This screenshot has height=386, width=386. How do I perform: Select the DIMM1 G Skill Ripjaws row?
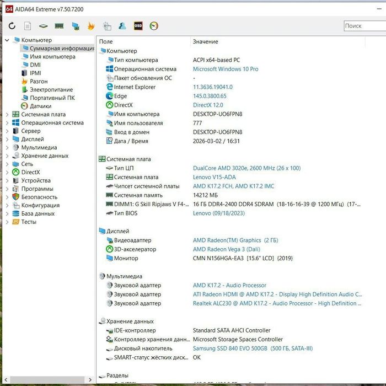(x=233, y=204)
